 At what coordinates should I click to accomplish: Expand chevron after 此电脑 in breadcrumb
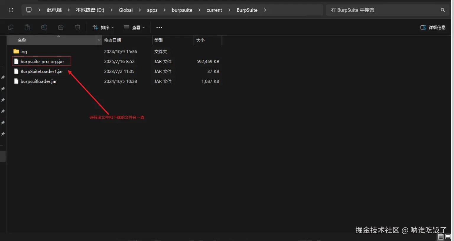click(69, 10)
